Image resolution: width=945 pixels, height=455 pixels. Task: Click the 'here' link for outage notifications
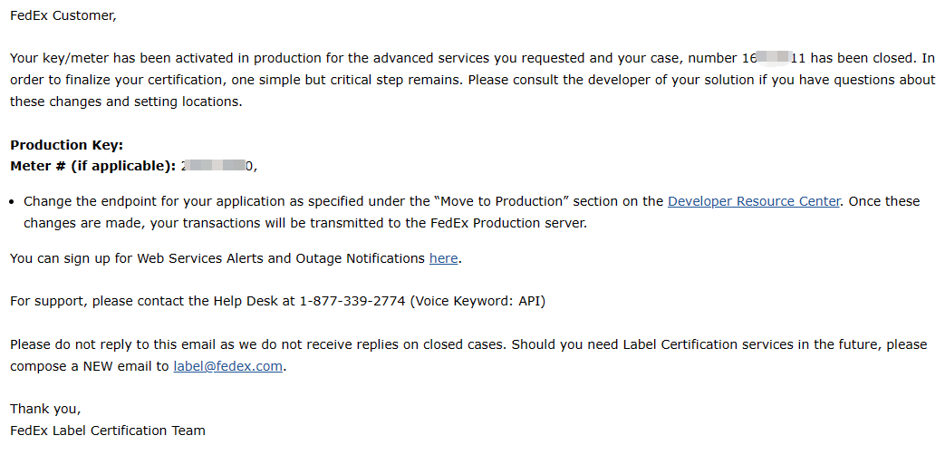(443, 259)
